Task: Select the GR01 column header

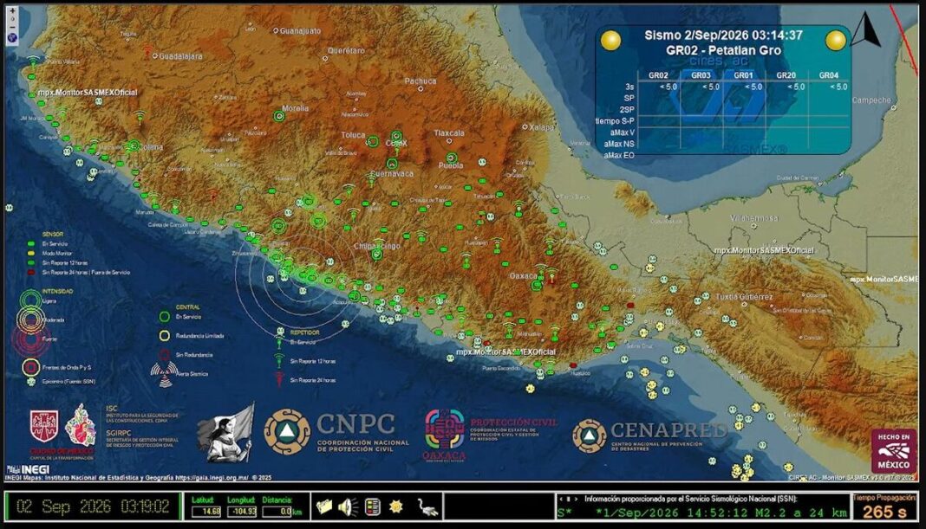Action: [x=744, y=75]
